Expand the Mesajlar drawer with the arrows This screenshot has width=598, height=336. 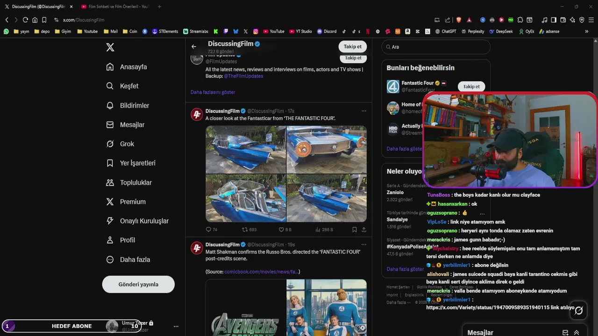(577, 333)
